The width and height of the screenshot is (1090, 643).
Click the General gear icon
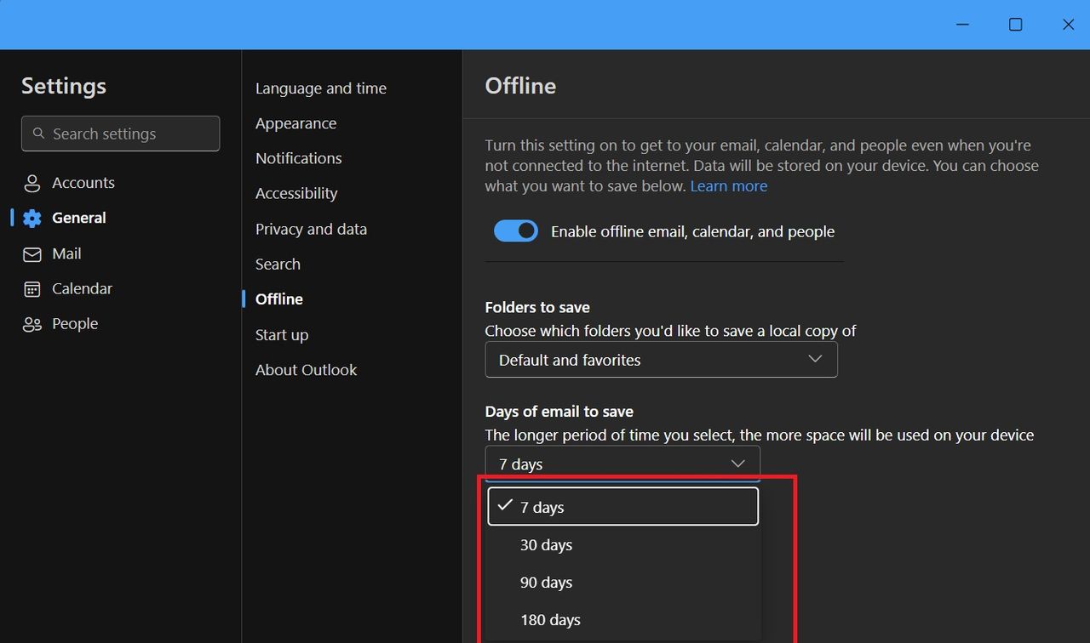pos(32,219)
